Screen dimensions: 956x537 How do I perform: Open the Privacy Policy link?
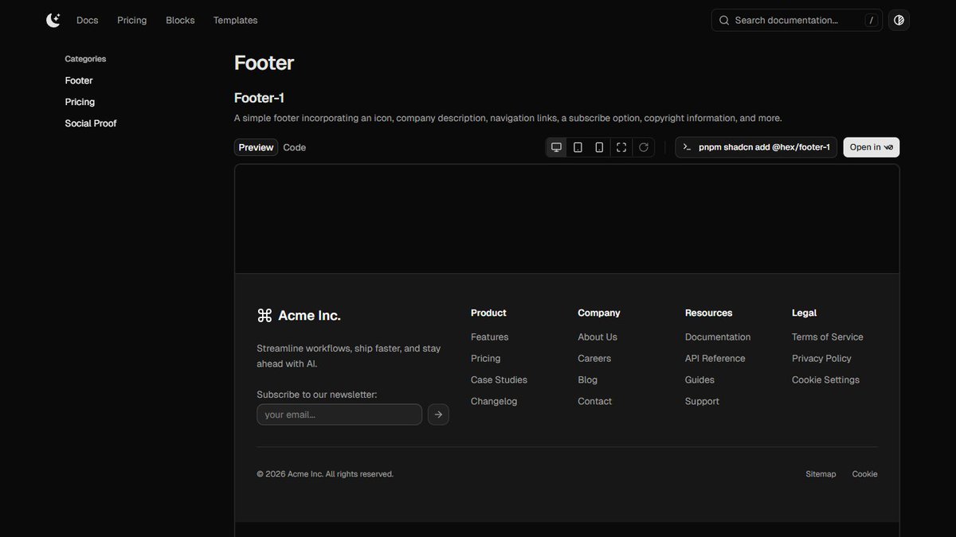click(x=821, y=359)
